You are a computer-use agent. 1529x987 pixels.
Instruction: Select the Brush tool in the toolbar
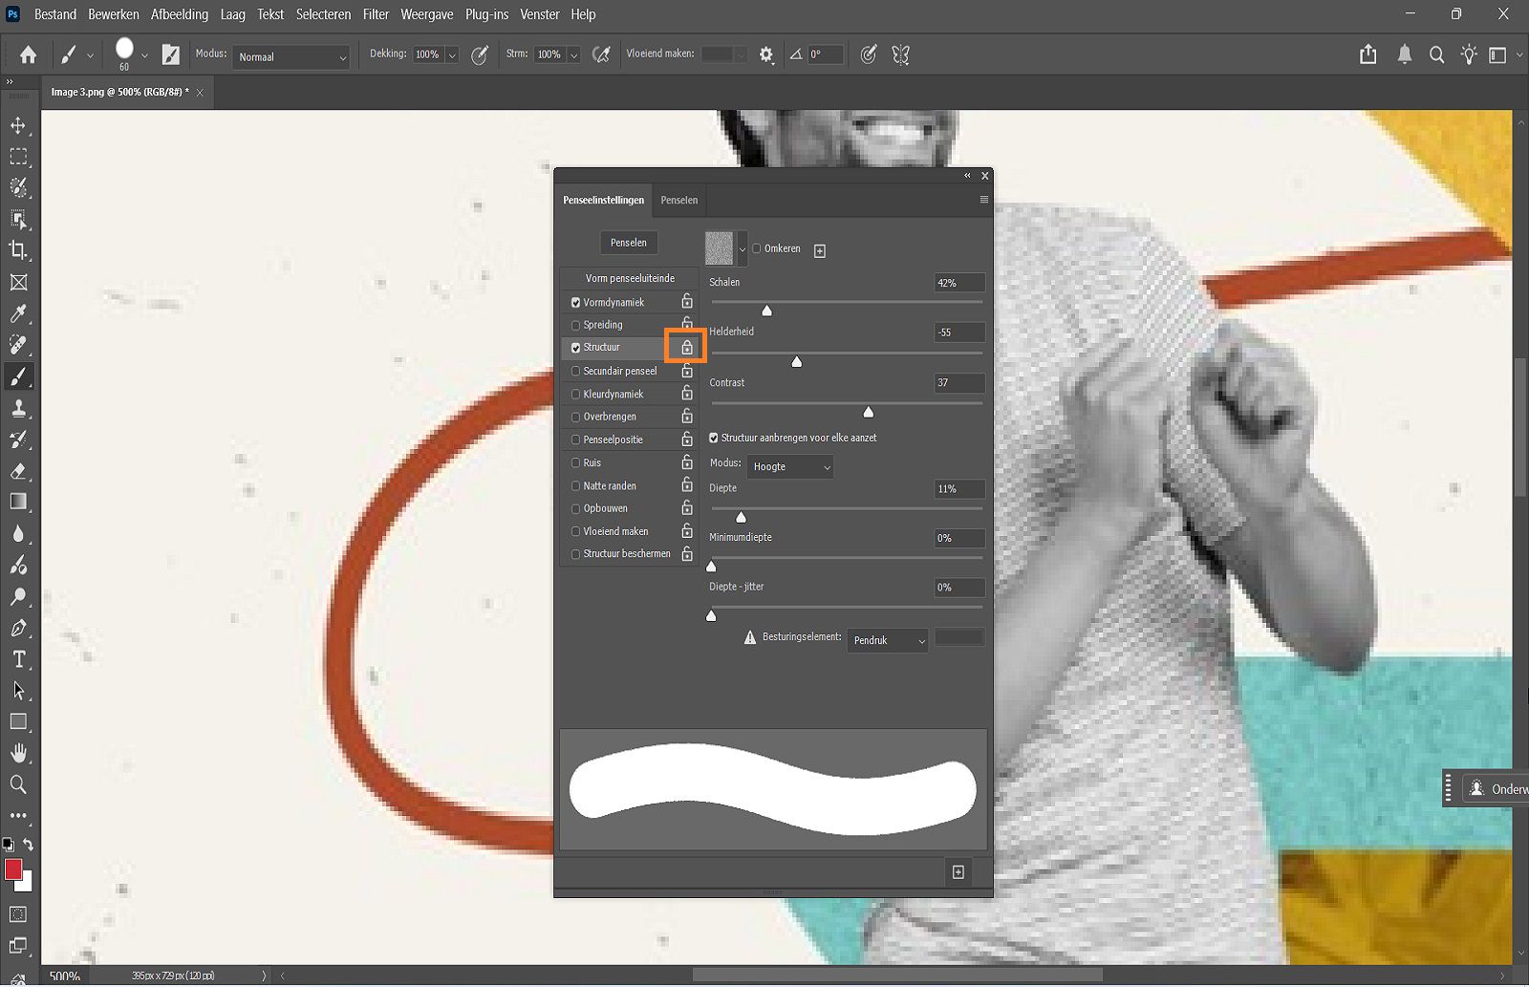(19, 376)
